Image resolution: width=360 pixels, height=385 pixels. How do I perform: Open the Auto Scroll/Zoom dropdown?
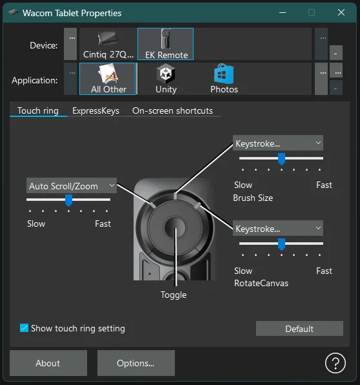pyautogui.click(x=72, y=185)
